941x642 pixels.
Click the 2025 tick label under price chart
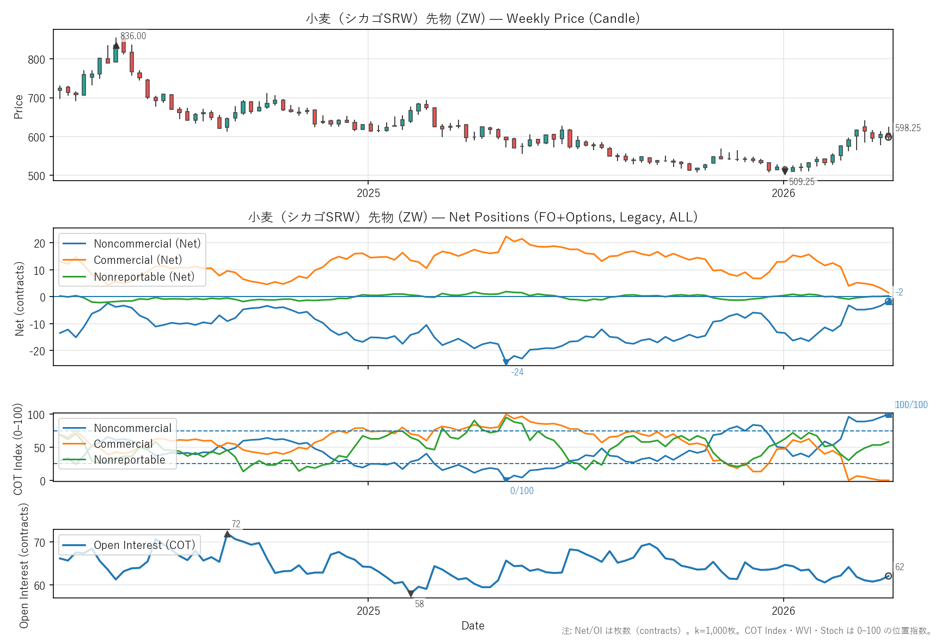coord(368,193)
